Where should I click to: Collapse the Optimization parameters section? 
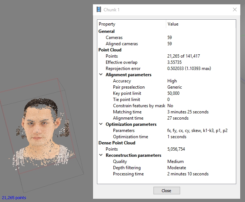101,124
